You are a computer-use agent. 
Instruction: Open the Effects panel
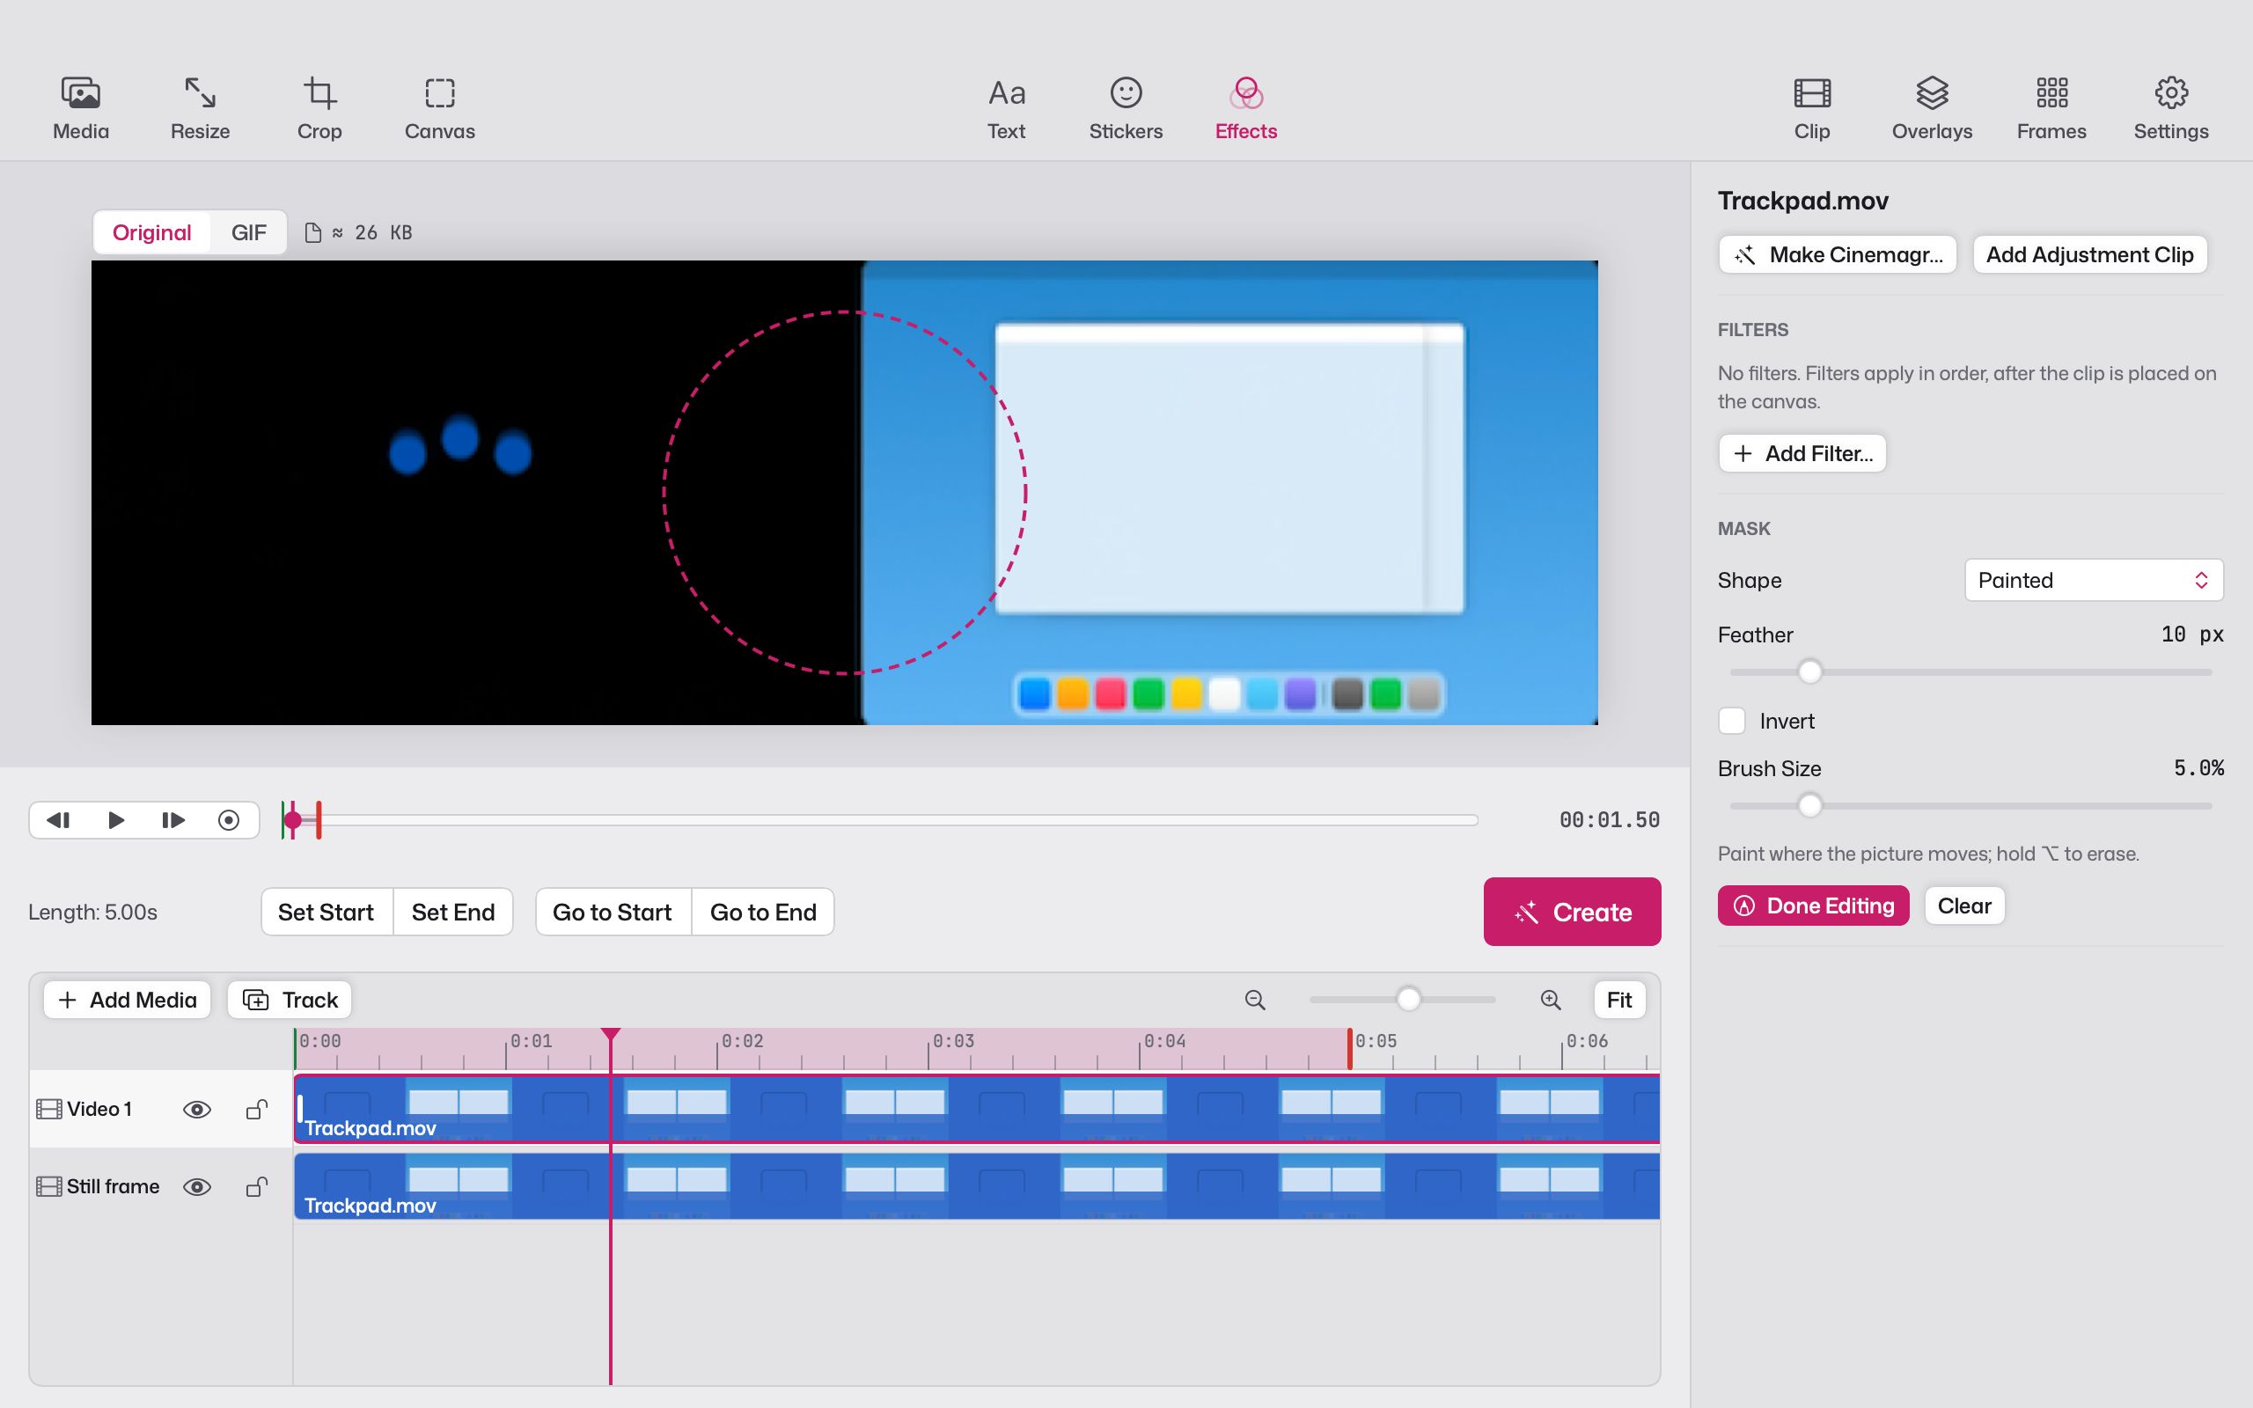click(1245, 109)
